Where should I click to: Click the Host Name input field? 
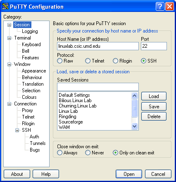[98, 46]
